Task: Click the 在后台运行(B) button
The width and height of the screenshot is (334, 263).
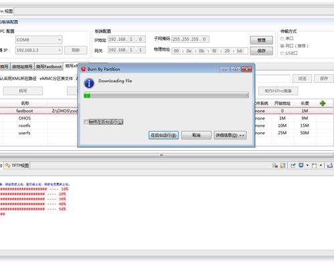Action: 163,135
